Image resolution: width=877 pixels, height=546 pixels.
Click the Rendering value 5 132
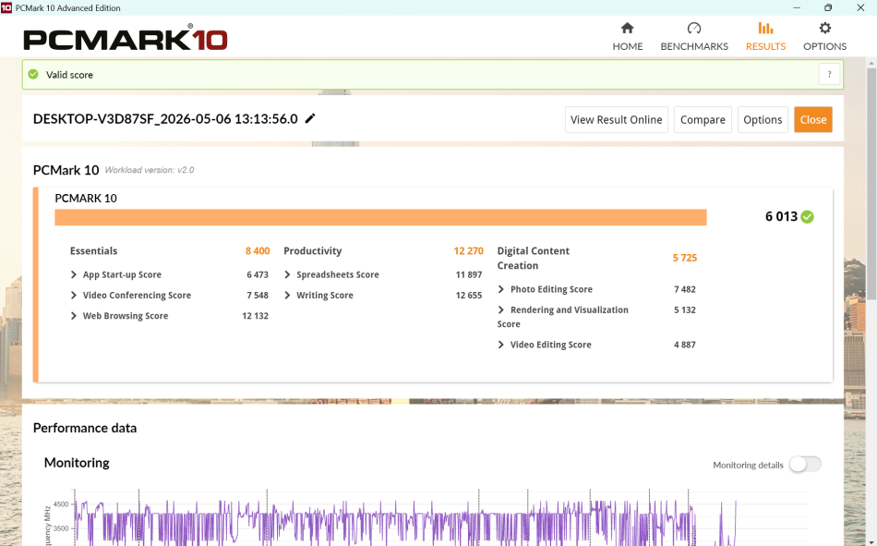point(685,309)
